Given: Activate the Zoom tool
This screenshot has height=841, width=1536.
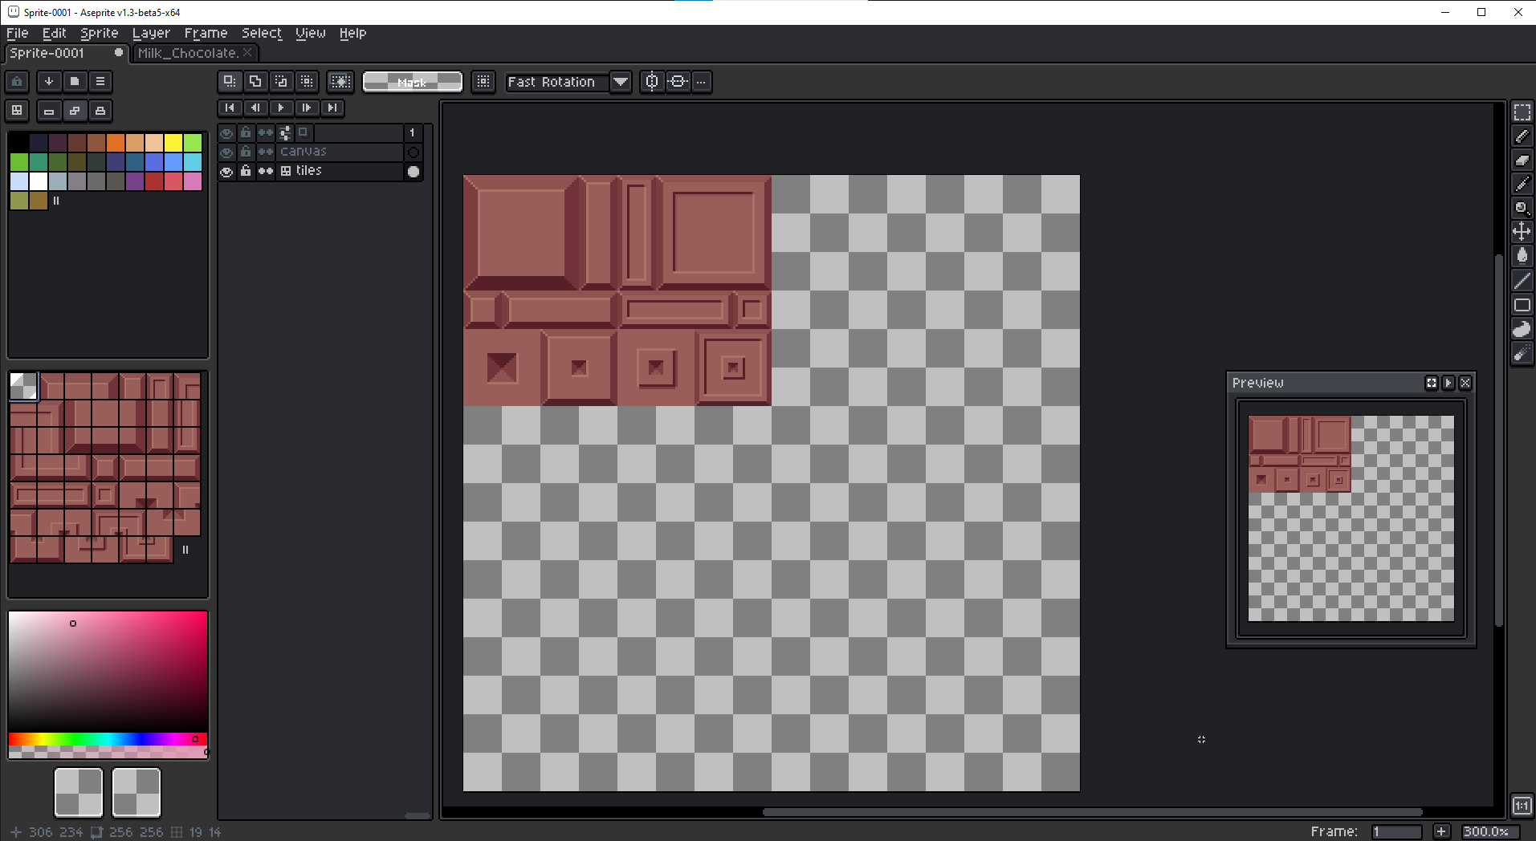Looking at the screenshot, I should click(1522, 209).
